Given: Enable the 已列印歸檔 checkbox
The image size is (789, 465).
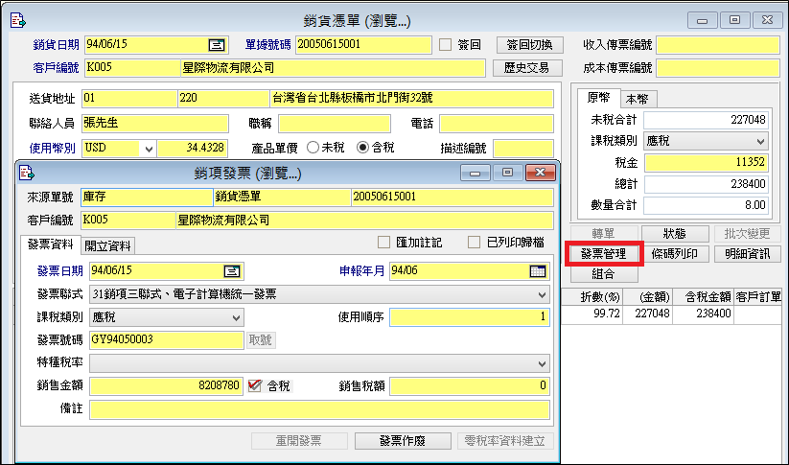Looking at the screenshot, I should (474, 243).
